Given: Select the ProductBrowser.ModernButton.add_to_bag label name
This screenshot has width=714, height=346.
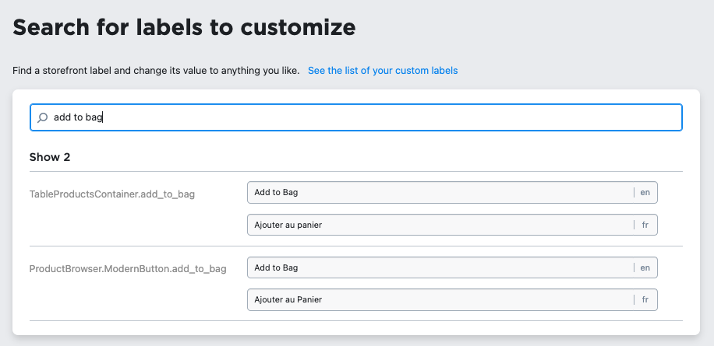Looking at the screenshot, I should pyautogui.click(x=128, y=269).
